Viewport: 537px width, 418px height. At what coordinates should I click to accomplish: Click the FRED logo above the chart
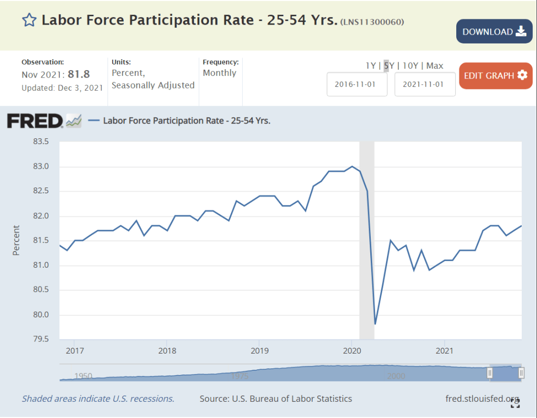click(35, 120)
